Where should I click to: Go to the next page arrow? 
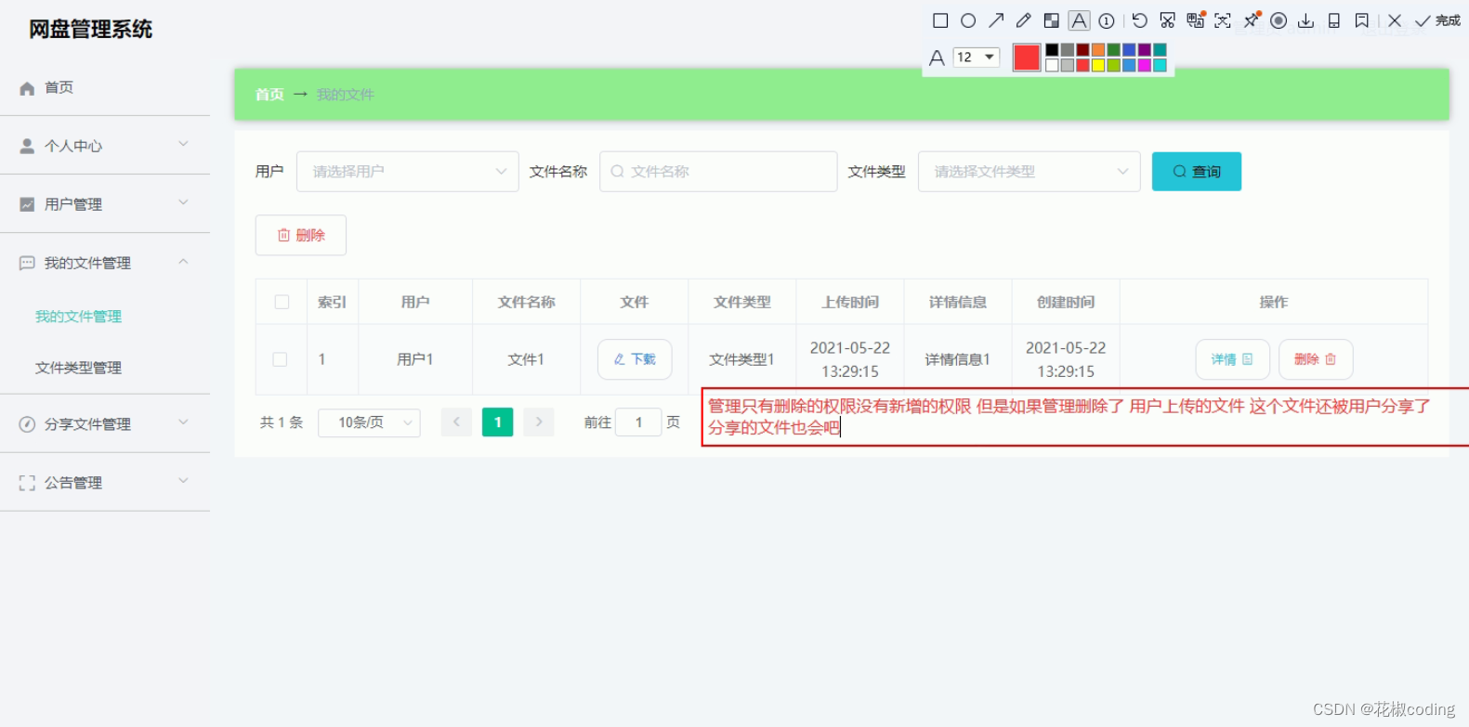(539, 422)
